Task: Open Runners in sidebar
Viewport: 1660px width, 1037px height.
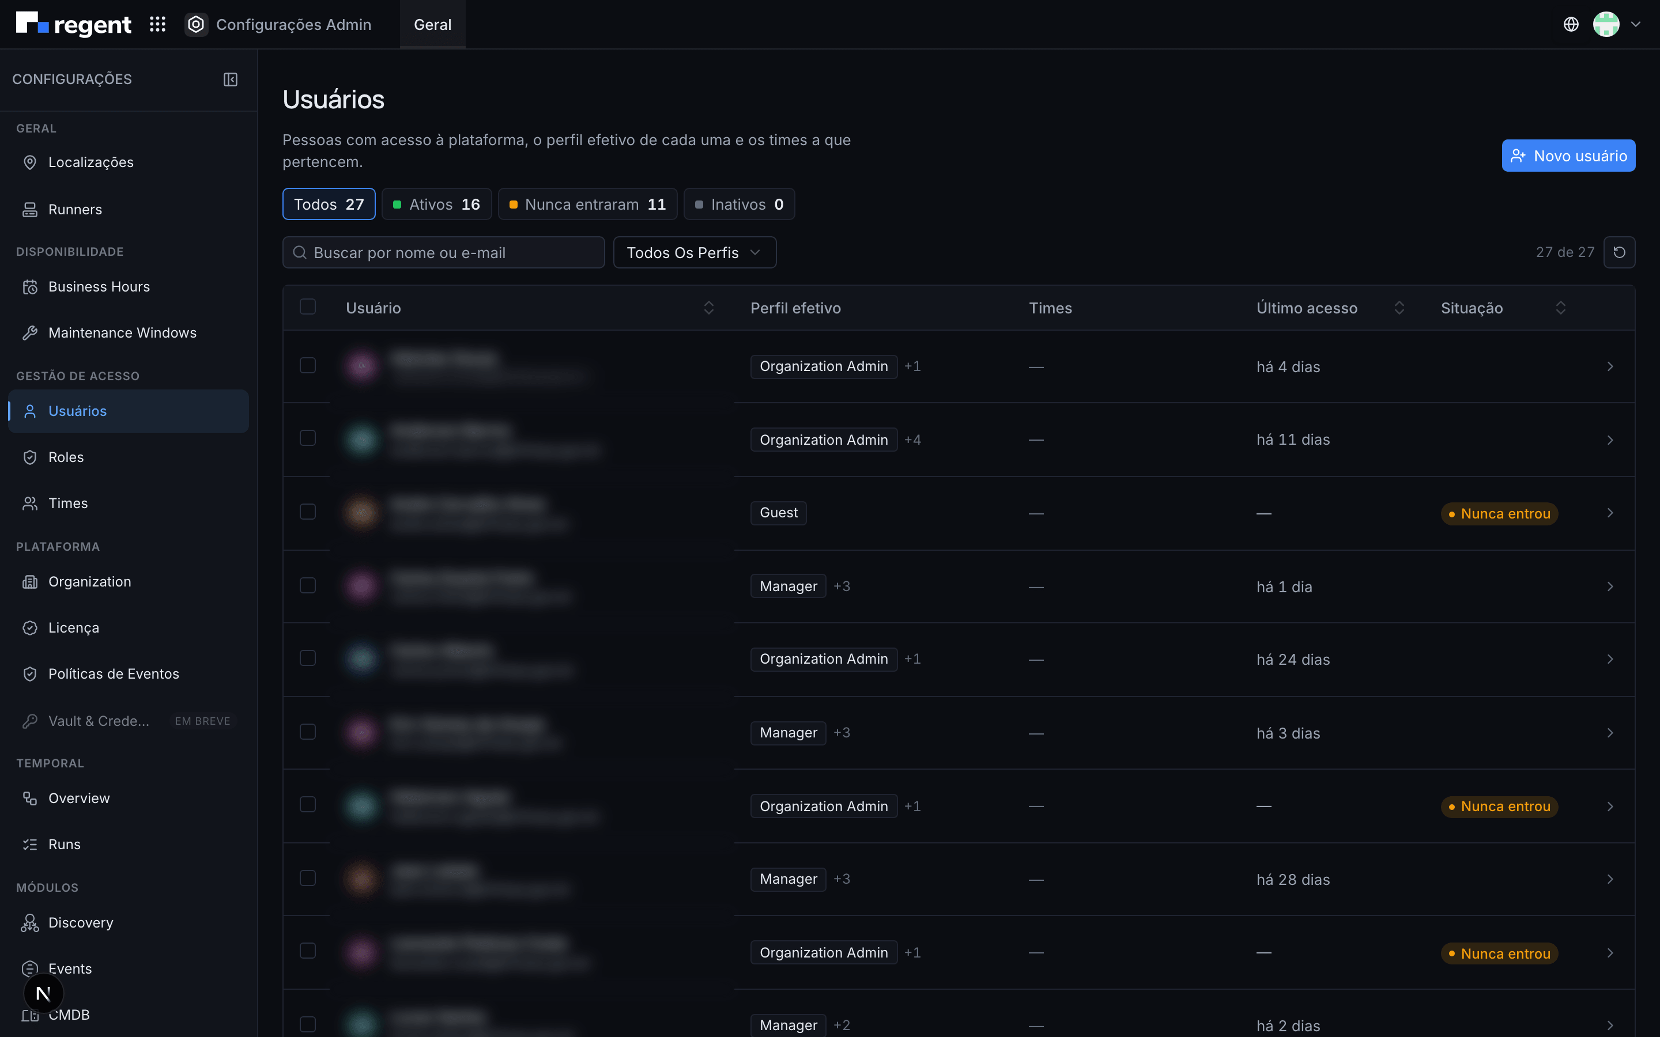Action: point(129,209)
